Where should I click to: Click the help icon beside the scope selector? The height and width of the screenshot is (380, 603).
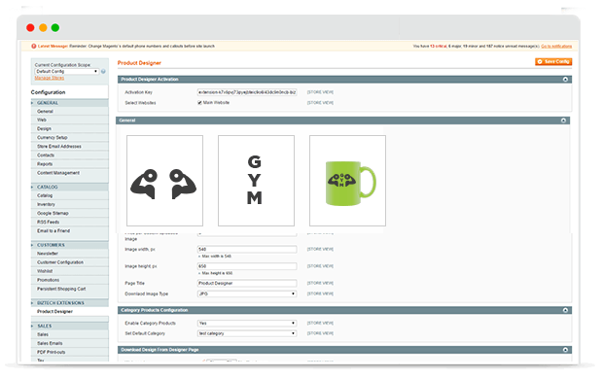pyautogui.click(x=103, y=72)
